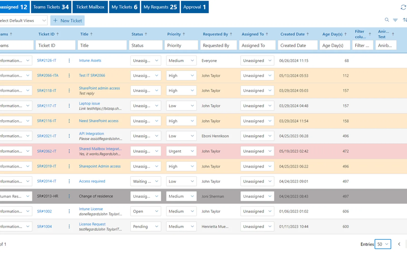Image resolution: width=407 pixels, height=254 pixels.
Task: Open the three-dot menu for SR#2062-IT
Action: click(69, 151)
